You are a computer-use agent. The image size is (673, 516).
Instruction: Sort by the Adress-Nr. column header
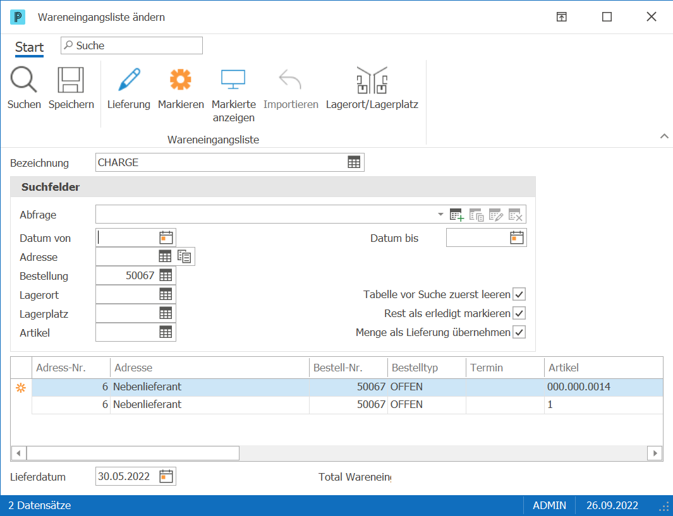pyautogui.click(x=71, y=368)
